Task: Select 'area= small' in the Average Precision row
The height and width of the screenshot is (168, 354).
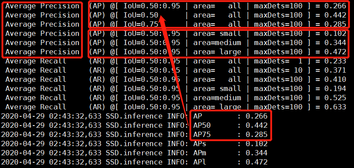Action: [x=217, y=33]
